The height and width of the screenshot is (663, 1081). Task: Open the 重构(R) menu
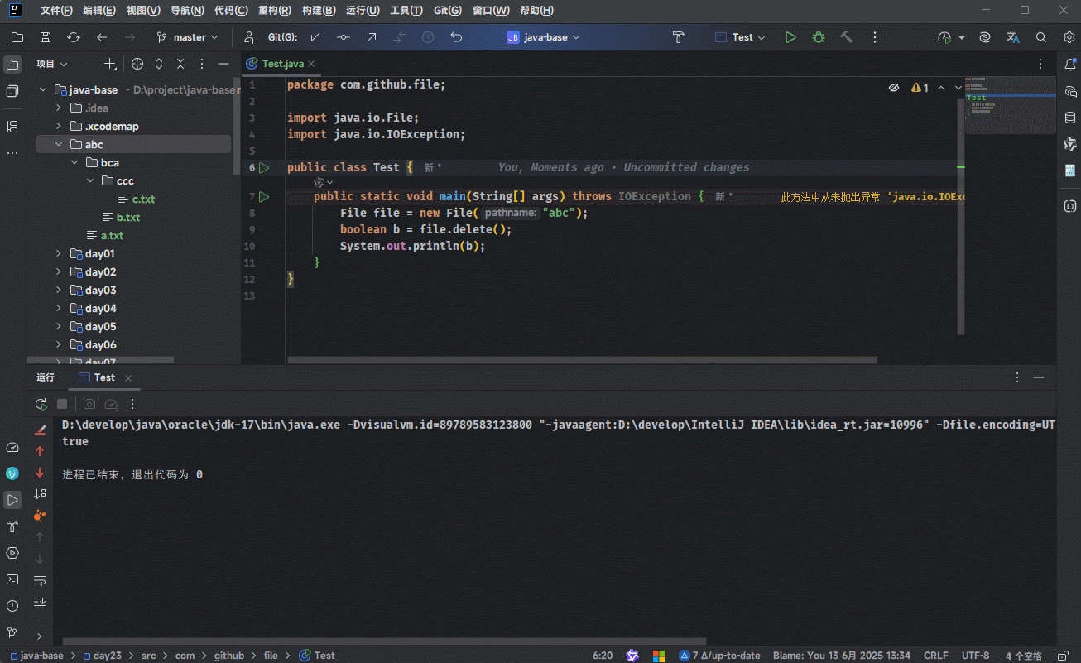(274, 11)
